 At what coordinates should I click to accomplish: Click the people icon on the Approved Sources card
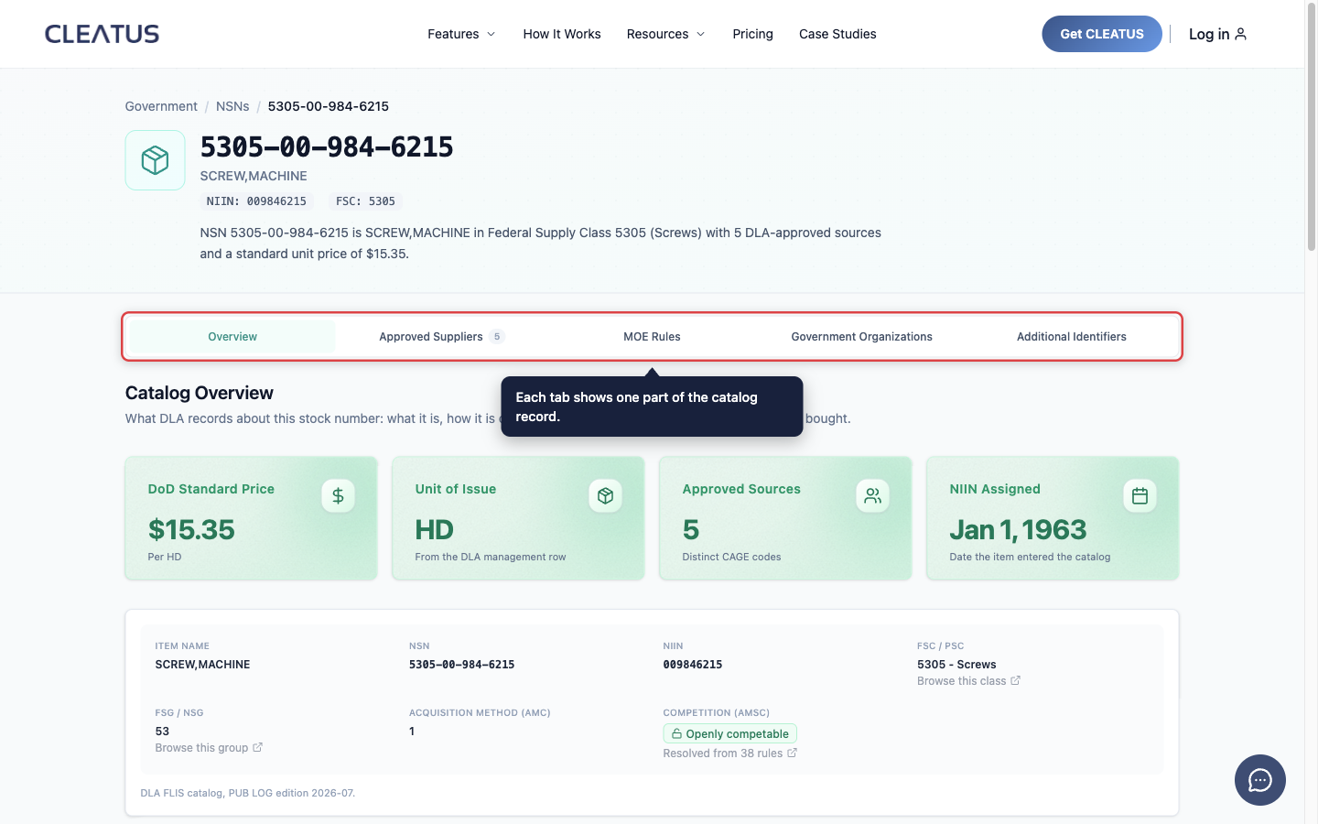click(x=872, y=495)
